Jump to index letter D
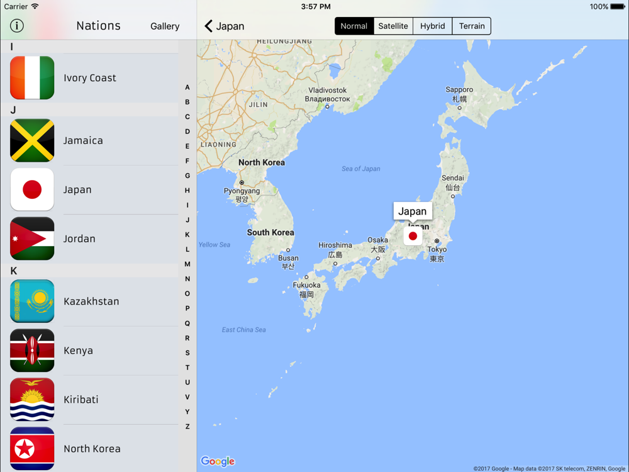 187,132
